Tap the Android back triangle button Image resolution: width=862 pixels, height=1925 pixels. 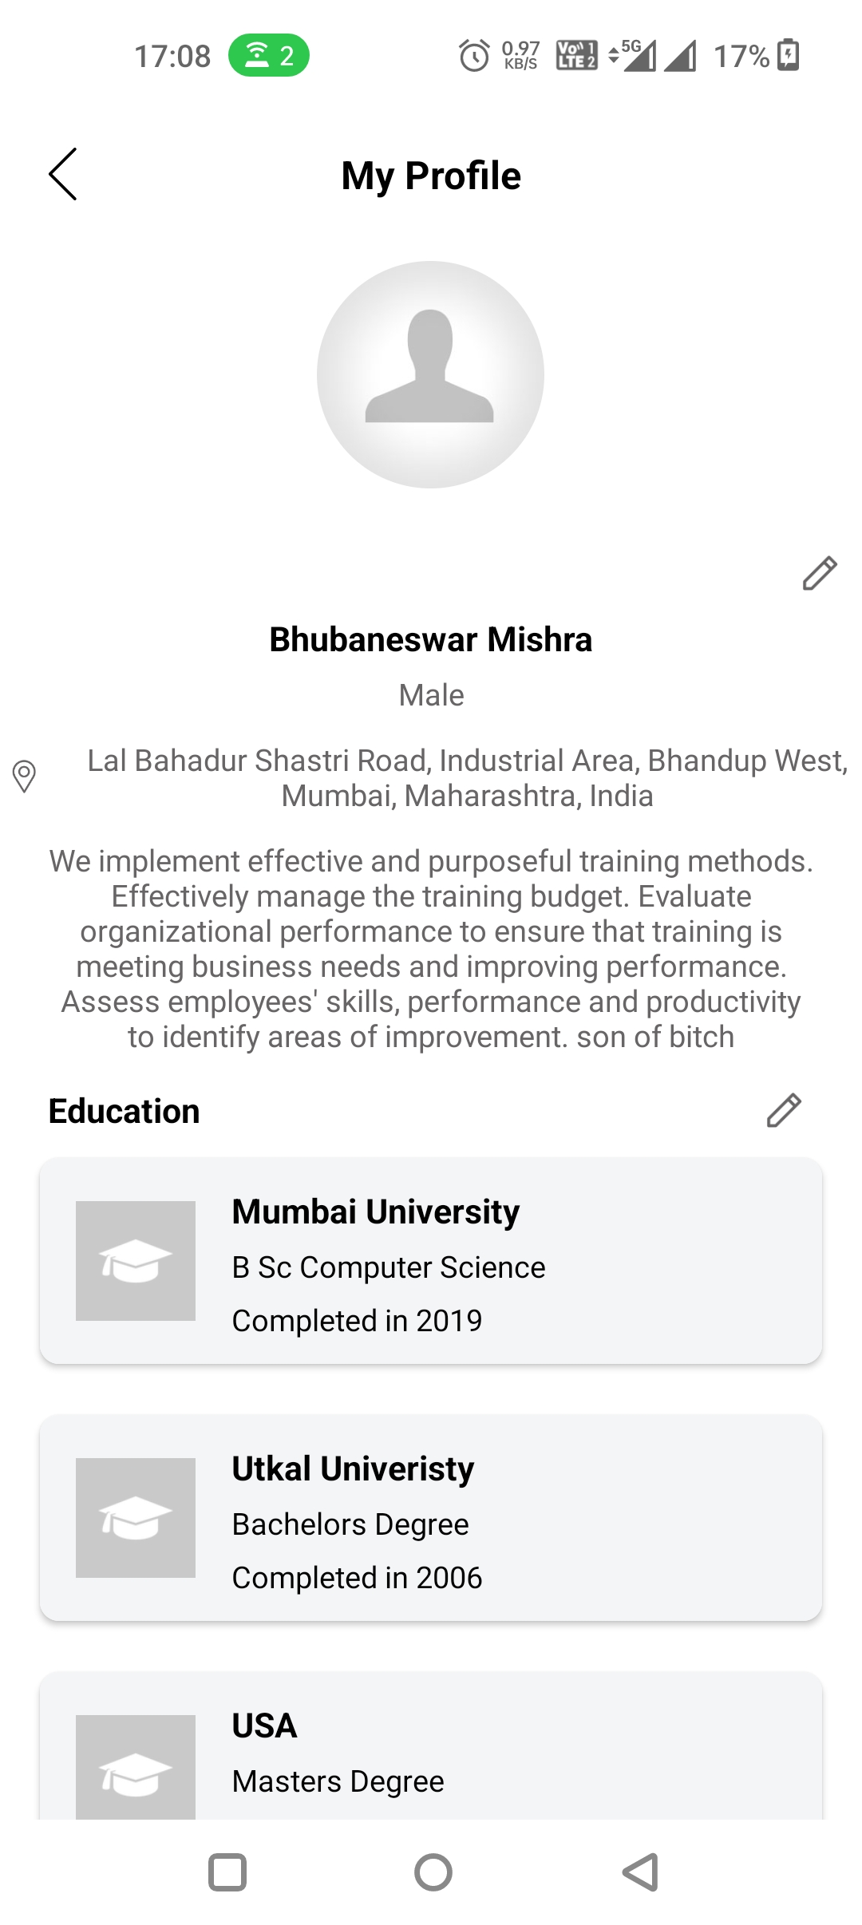[x=640, y=1872]
